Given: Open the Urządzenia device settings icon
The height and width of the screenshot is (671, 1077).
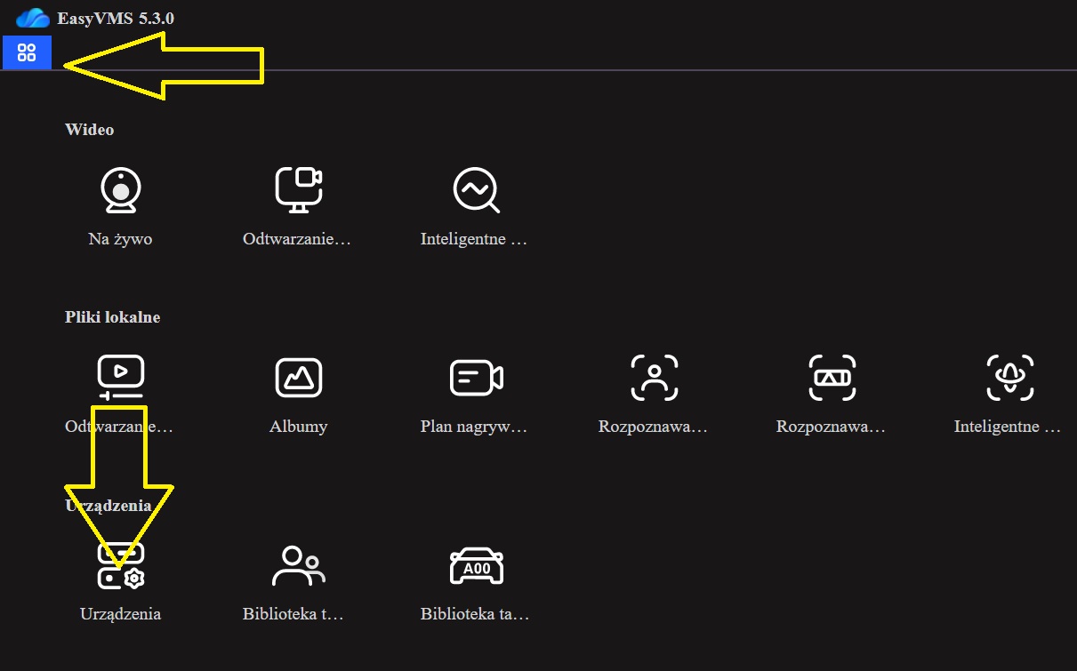Looking at the screenshot, I should click(x=120, y=565).
